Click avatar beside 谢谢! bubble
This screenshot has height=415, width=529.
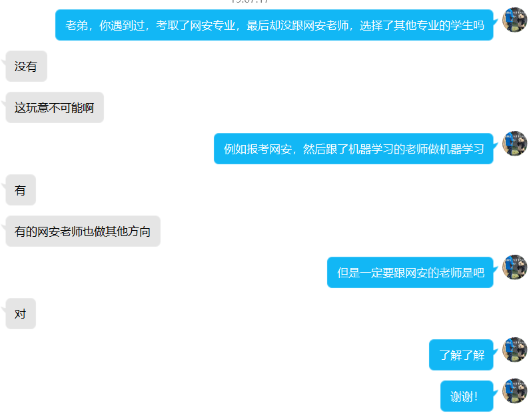pyautogui.click(x=514, y=391)
